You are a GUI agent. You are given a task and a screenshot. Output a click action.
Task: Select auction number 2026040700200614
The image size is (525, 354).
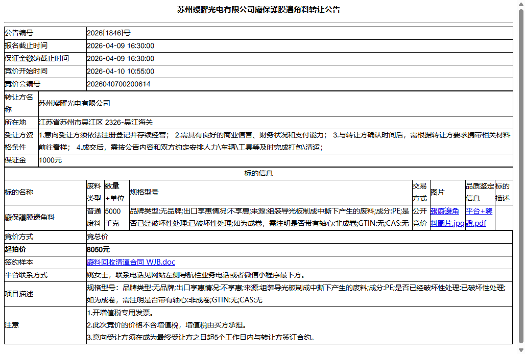pos(118,84)
